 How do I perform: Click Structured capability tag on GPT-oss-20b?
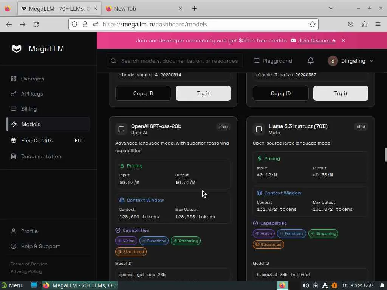tap(131, 251)
